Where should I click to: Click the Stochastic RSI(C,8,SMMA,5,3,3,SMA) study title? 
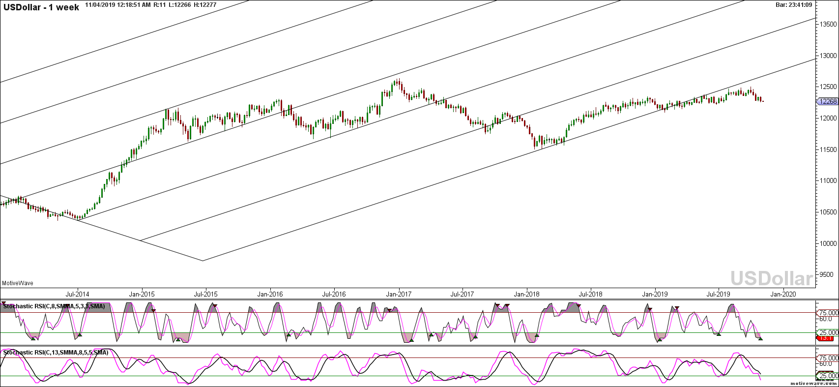click(54, 306)
